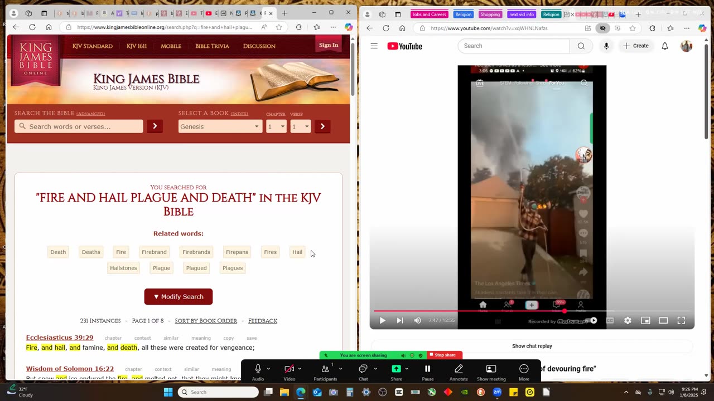Expand Zoom audio options arrow

(x=268, y=369)
